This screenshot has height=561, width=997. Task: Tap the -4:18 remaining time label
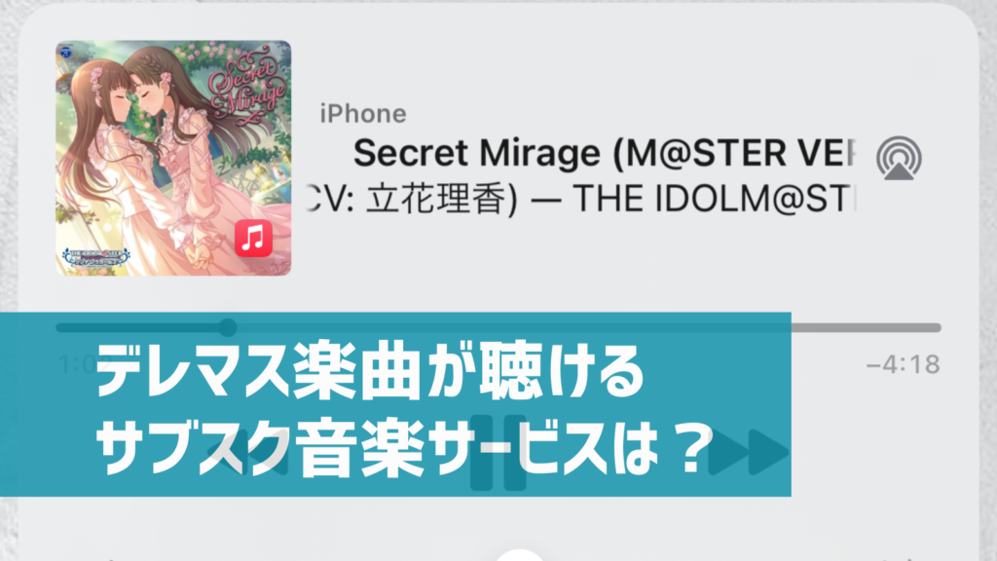[903, 364]
